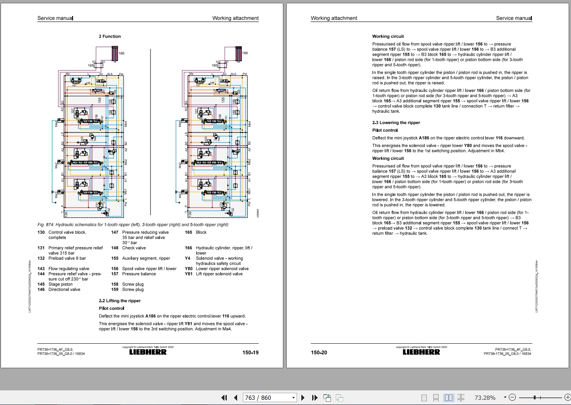Open the page number dropdown list
Image resolution: width=571 pixels, height=405 pixels.
point(293,397)
